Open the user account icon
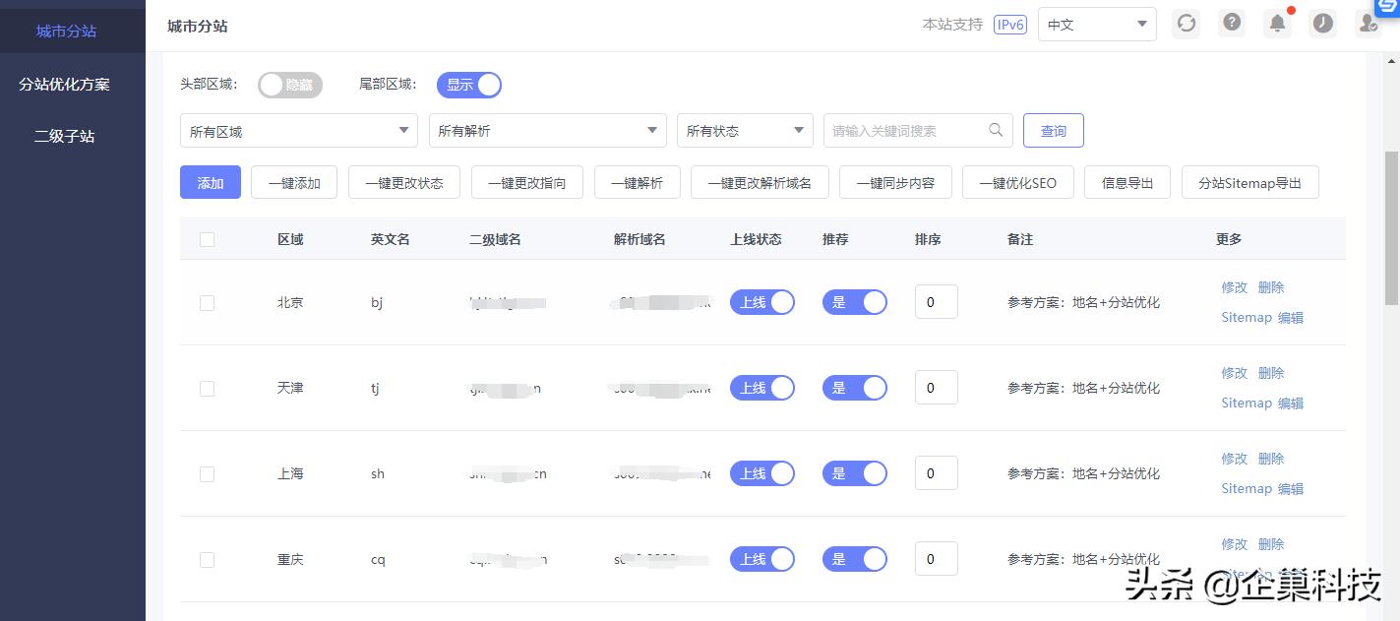The image size is (1400, 621). [x=1368, y=23]
